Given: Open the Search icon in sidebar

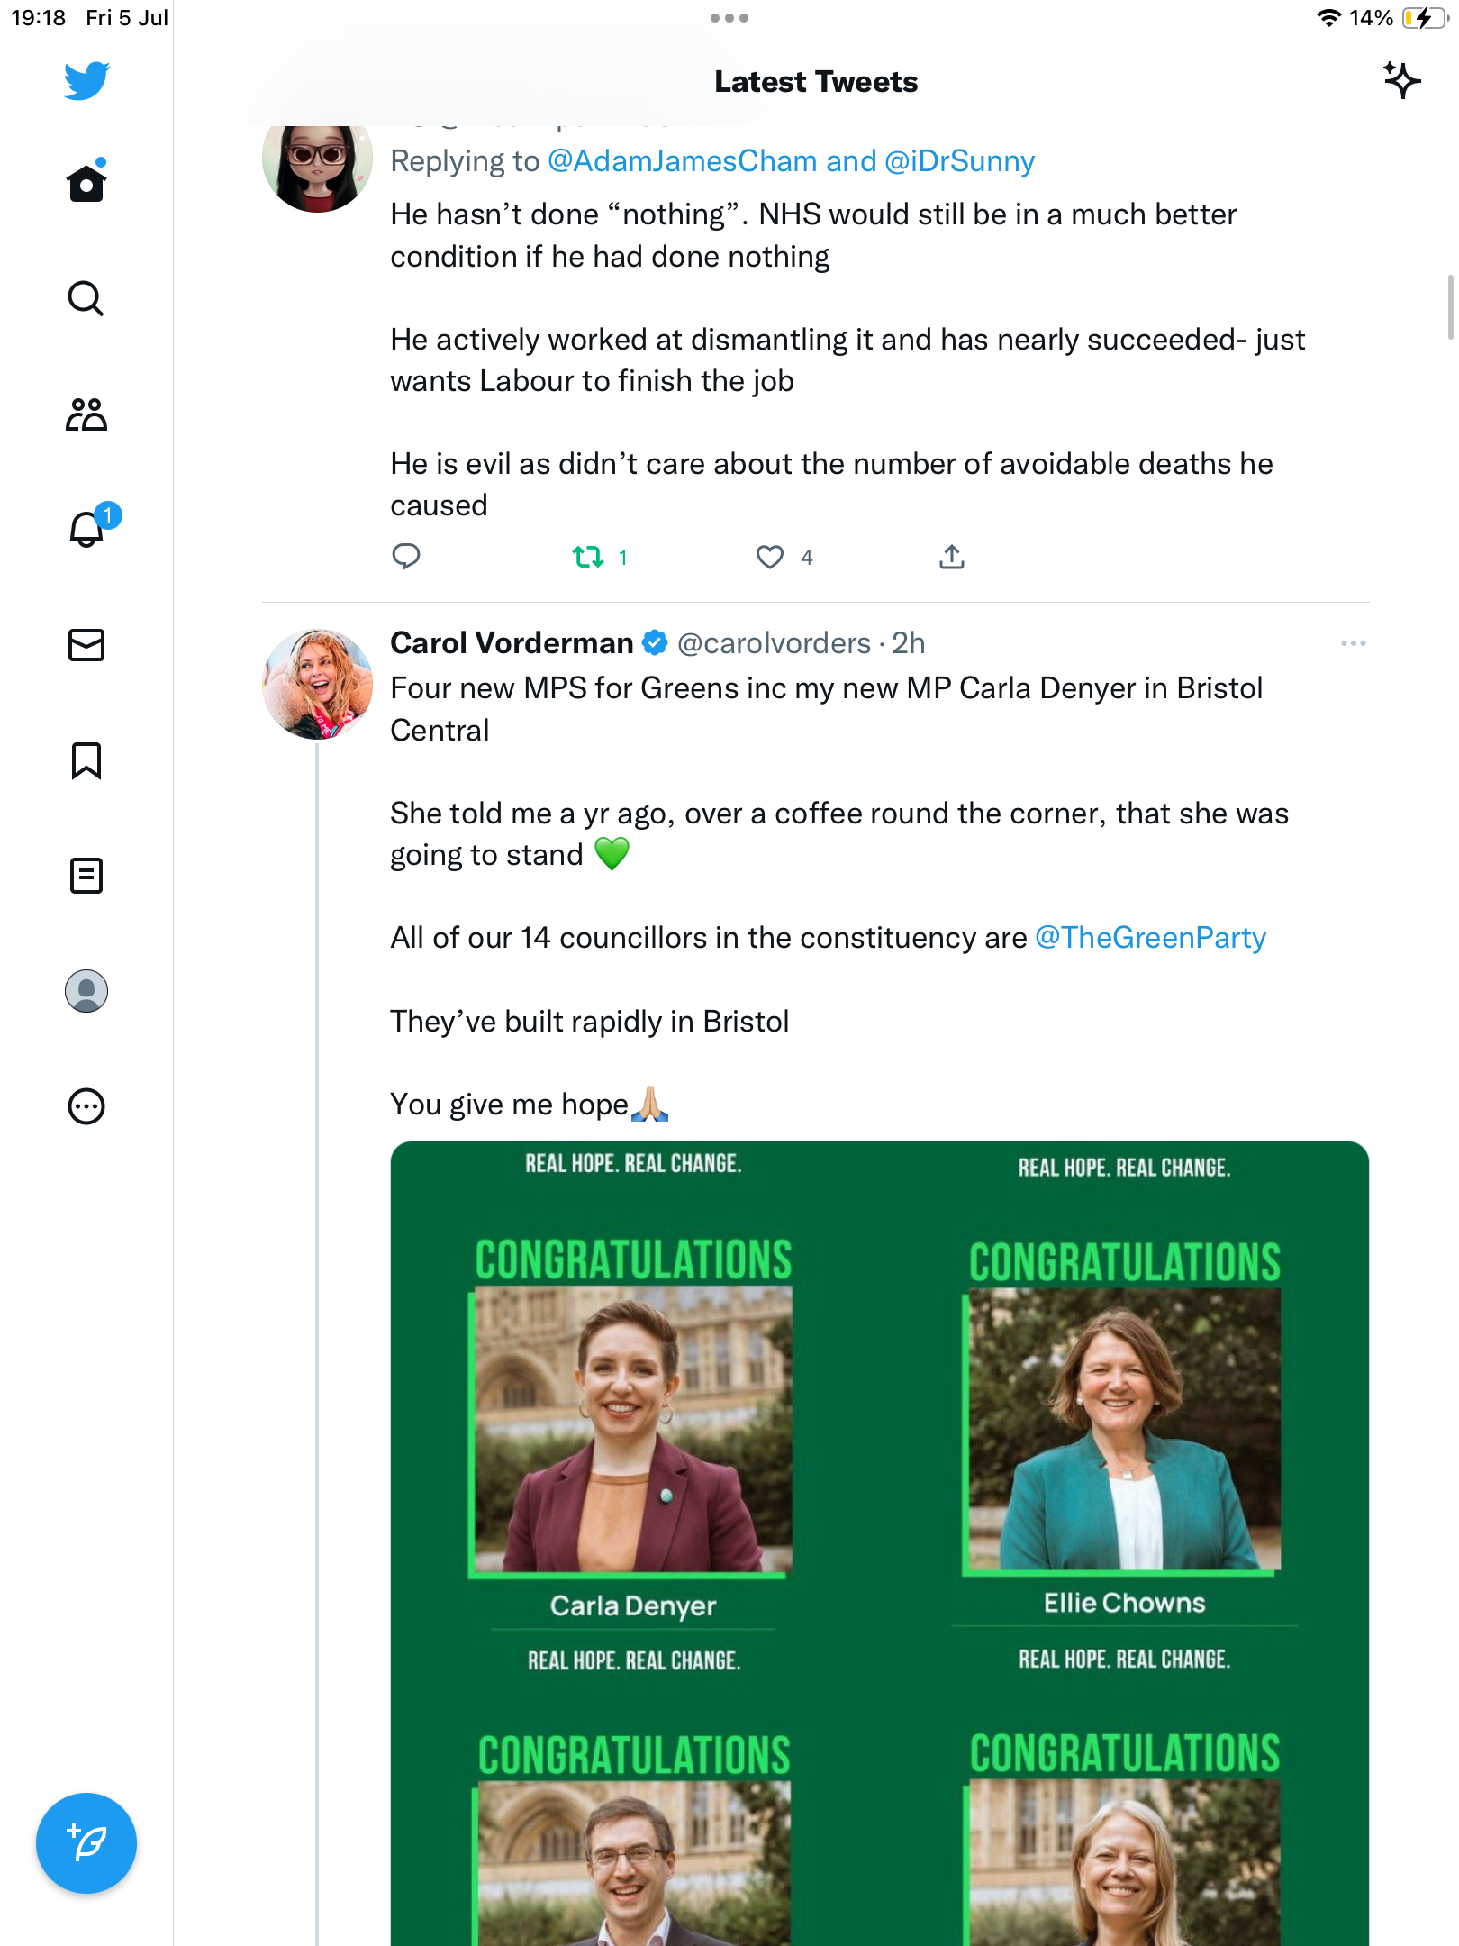Looking at the screenshot, I should (x=86, y=298).
